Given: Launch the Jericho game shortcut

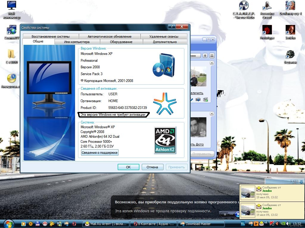Looking at the screenshot, I should coord(290,32).
